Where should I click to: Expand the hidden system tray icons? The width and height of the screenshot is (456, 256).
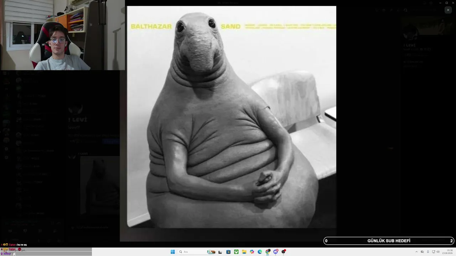click(416, 252)
